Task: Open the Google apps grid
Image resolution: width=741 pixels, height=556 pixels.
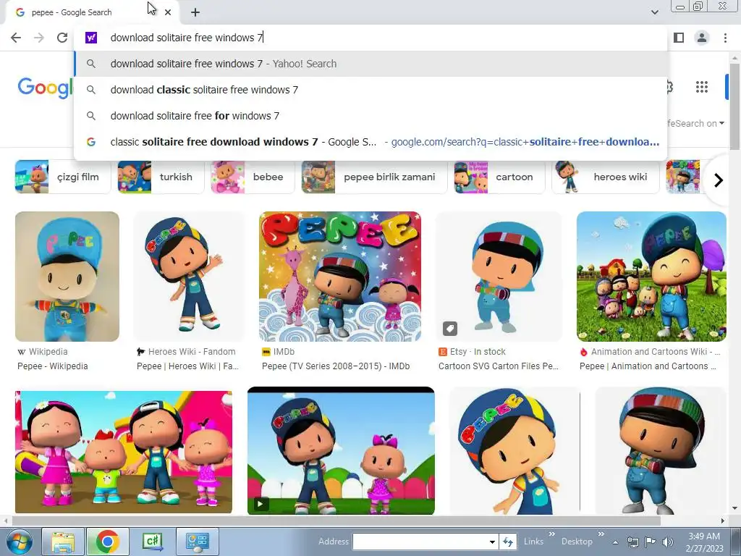Action: (x=702, y=87)
